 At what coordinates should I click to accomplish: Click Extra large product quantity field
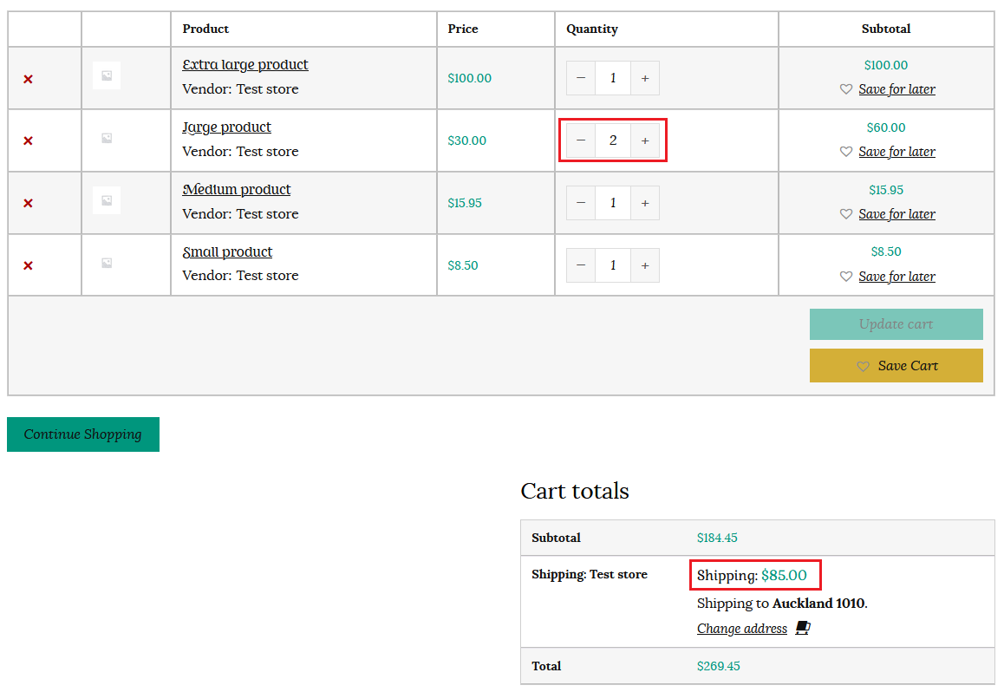613,78
